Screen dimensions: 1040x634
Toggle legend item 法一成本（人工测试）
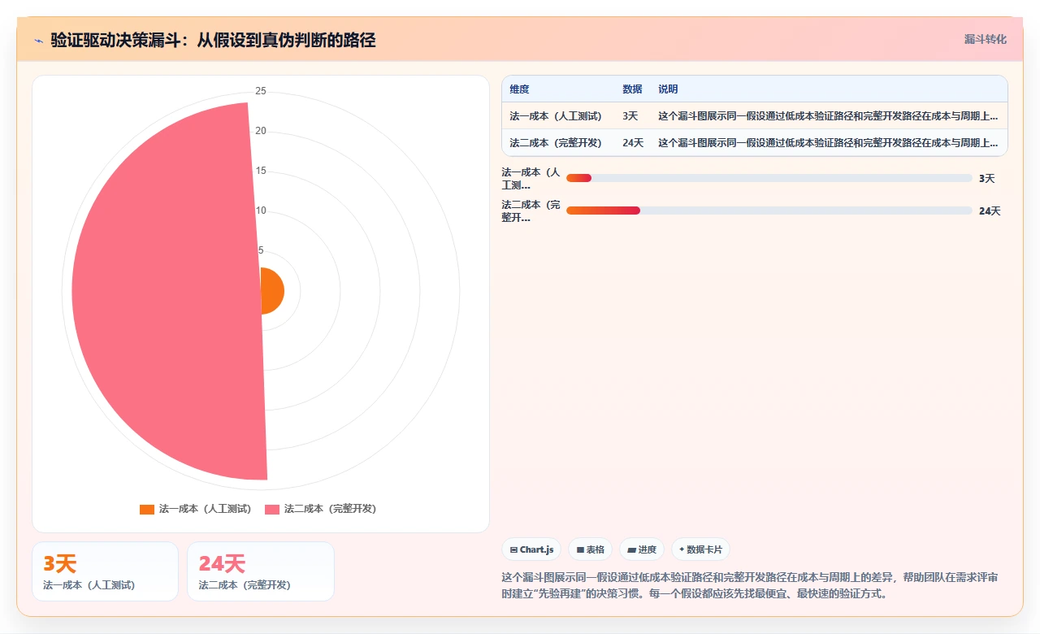click(x=196, y=509)
